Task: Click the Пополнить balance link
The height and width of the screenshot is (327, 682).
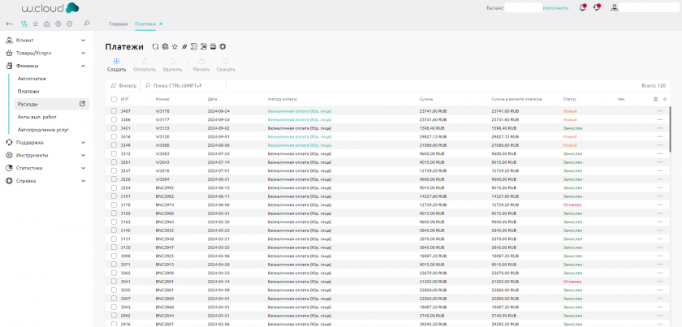Action: click(555, 7)
